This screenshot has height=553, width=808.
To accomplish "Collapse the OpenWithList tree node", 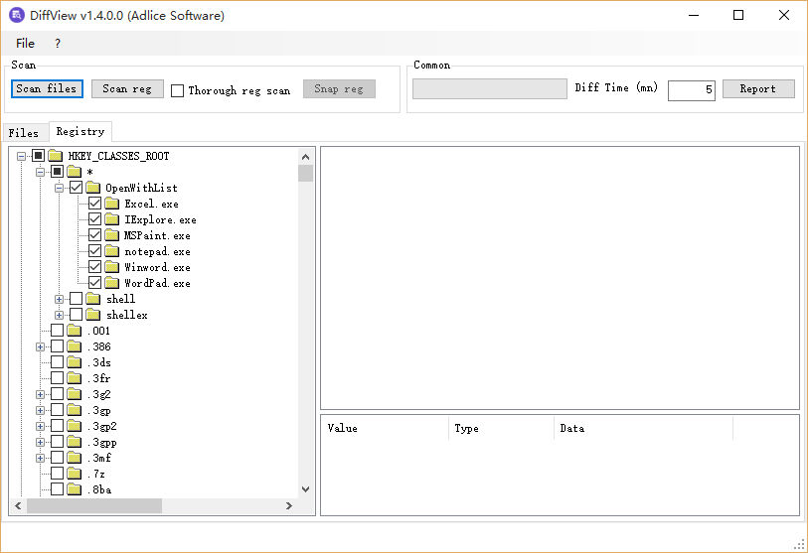I will tap(60, 188).
